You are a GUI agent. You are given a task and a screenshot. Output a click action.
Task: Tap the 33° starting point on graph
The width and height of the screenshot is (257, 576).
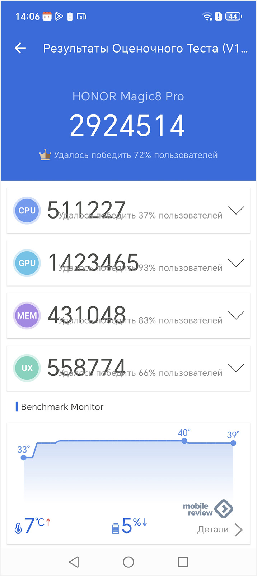pos(24,458)
